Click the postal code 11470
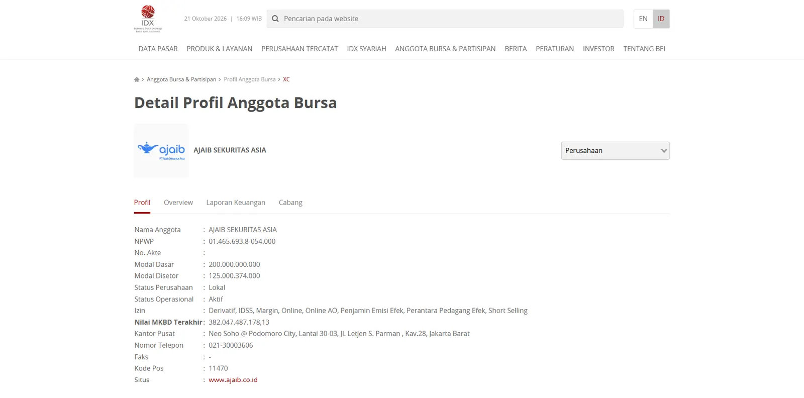 (x=218, y=368)
